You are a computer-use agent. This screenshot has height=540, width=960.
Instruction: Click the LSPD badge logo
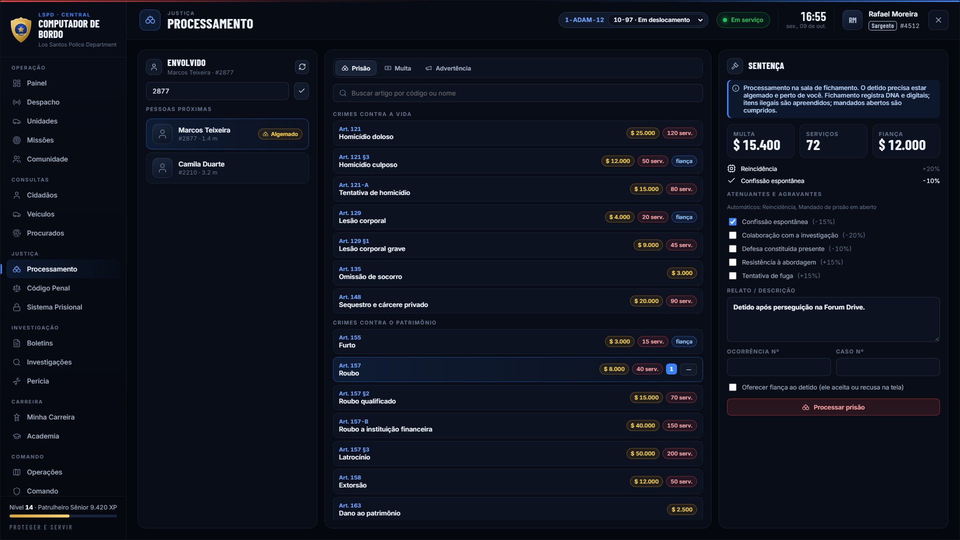click(x=21, y=29)
